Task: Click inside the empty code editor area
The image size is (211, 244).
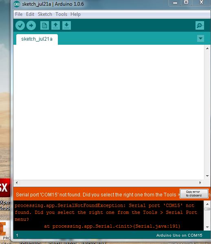Action: 109,112
